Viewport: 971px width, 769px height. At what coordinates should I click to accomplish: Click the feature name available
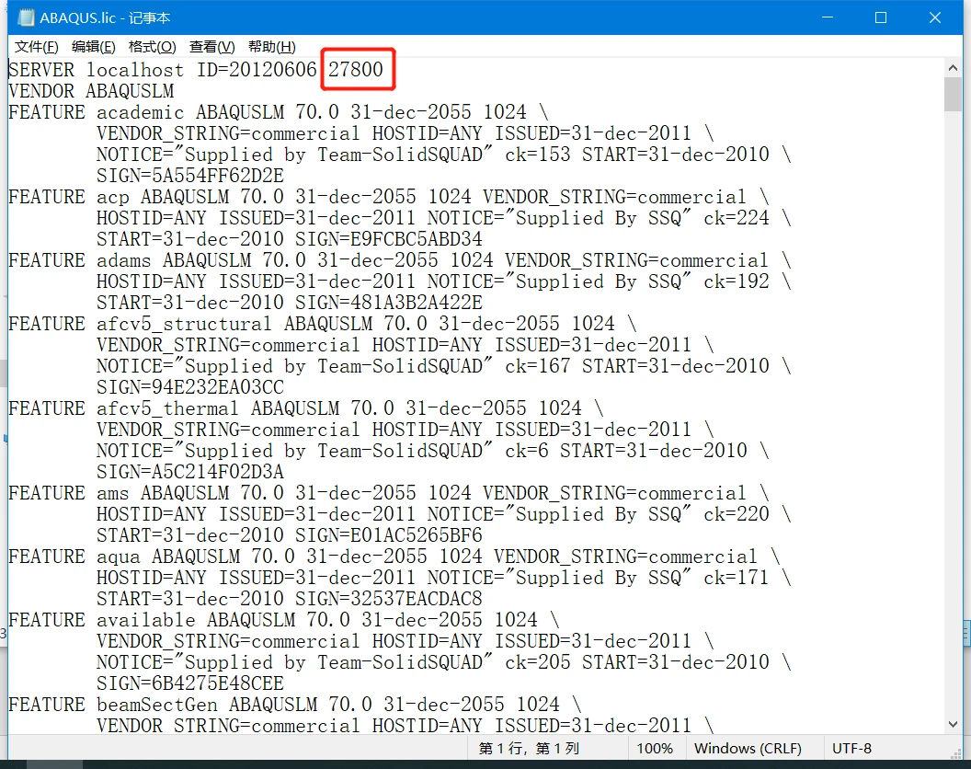[x=145, y=620]
